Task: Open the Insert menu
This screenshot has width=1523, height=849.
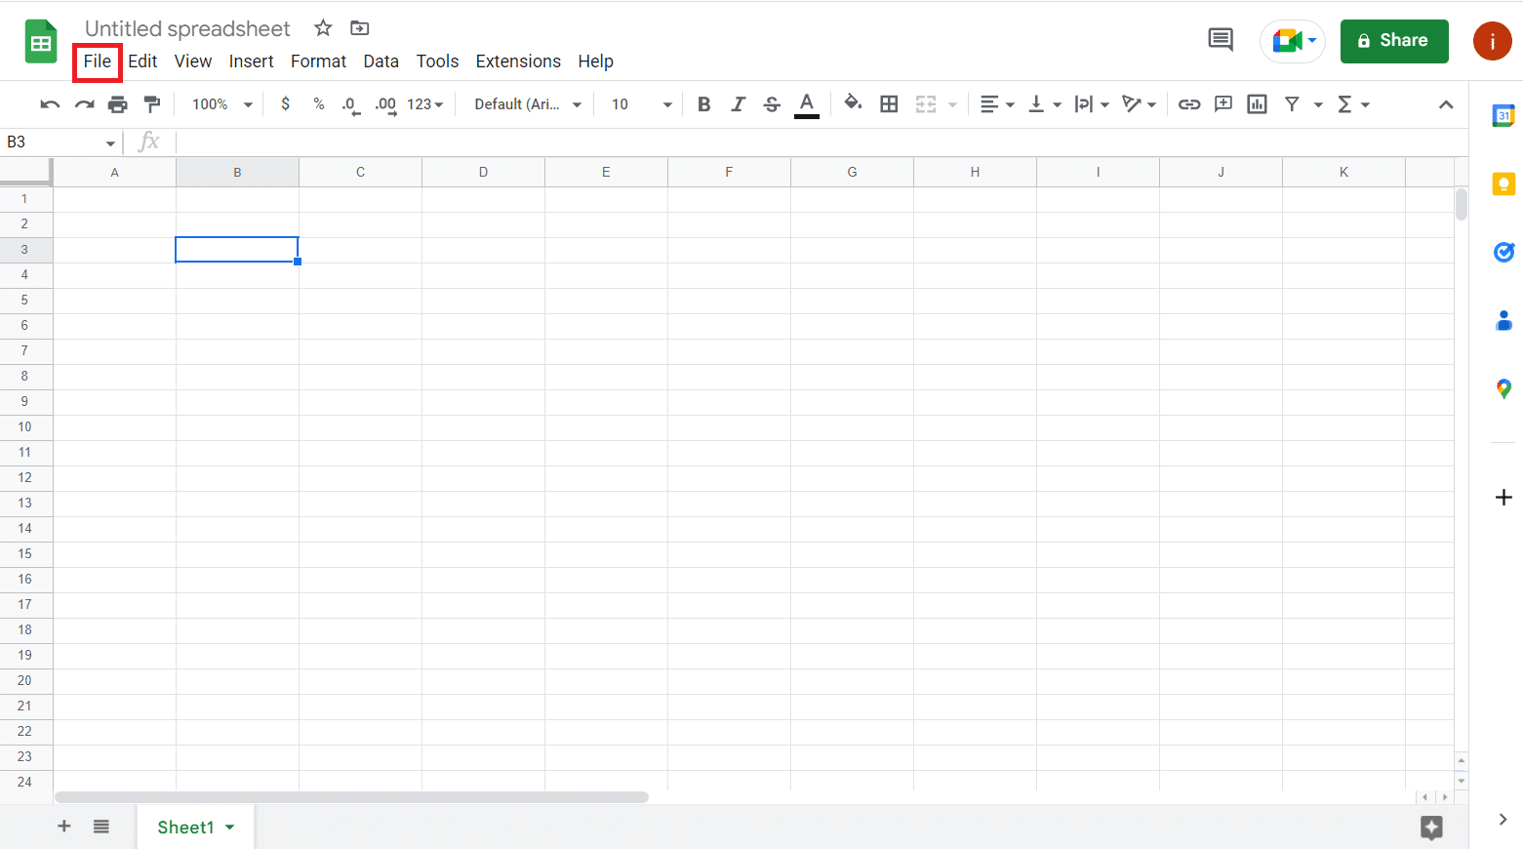Action: point(251,61)
